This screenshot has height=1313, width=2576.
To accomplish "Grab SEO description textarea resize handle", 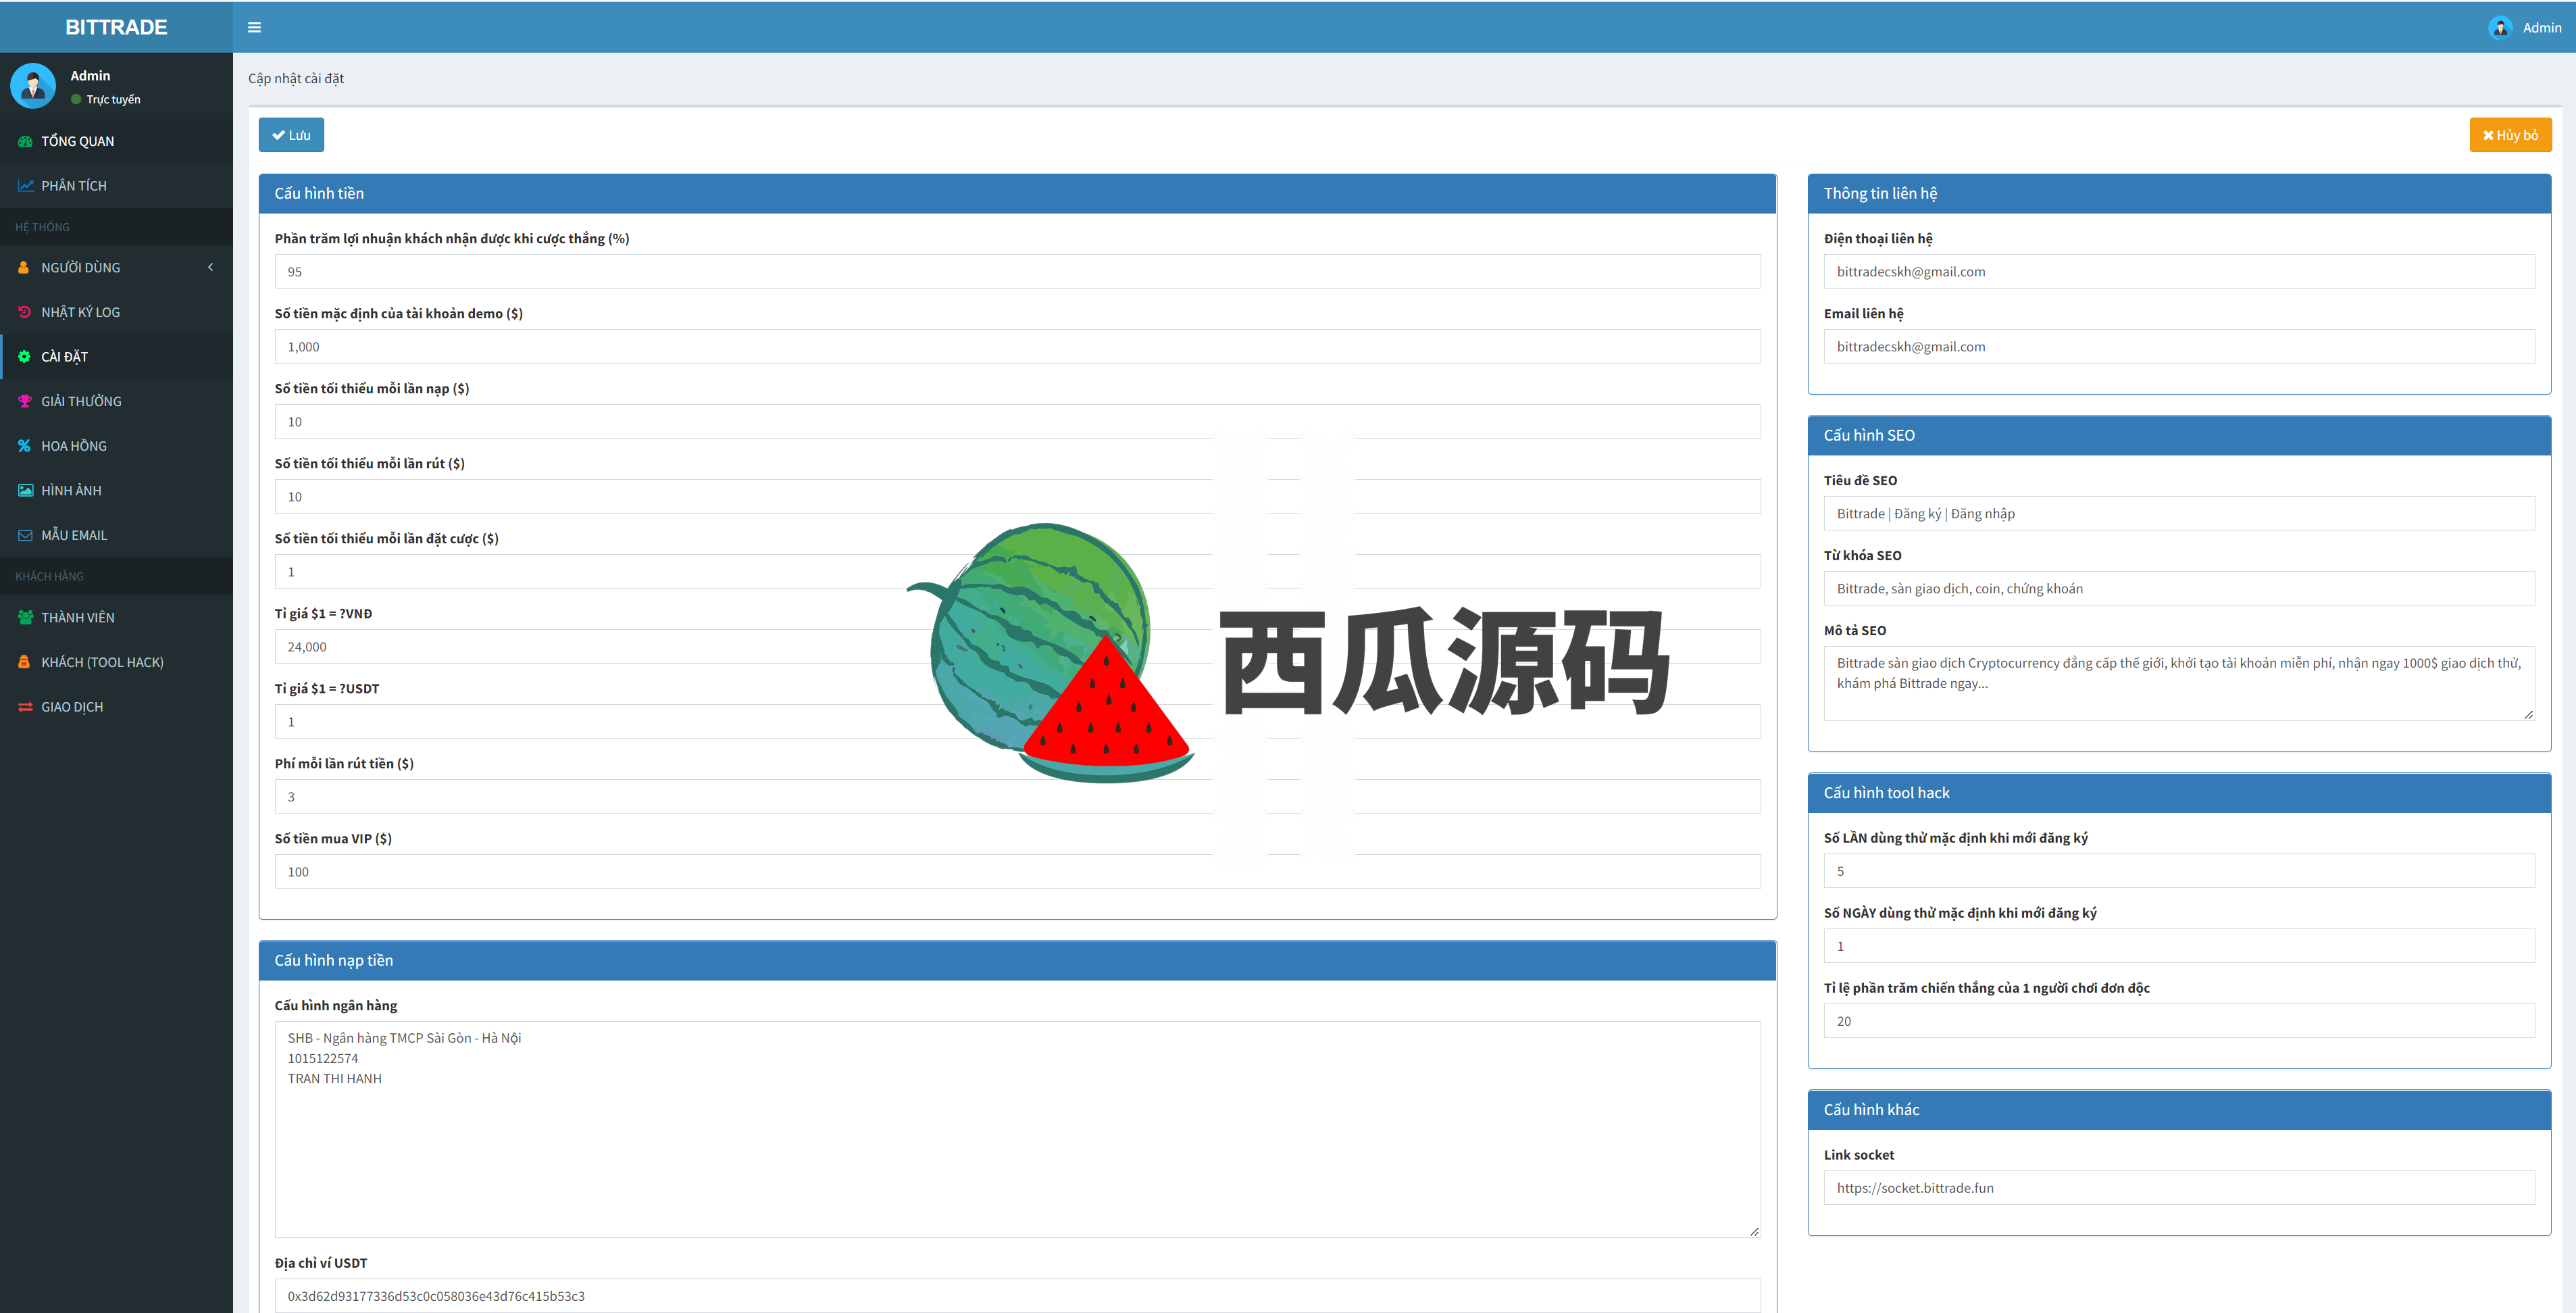I will pos(2528,714).
